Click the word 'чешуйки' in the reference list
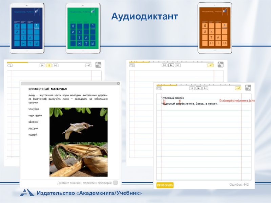 pyautogui.click(x=34, y=109)
